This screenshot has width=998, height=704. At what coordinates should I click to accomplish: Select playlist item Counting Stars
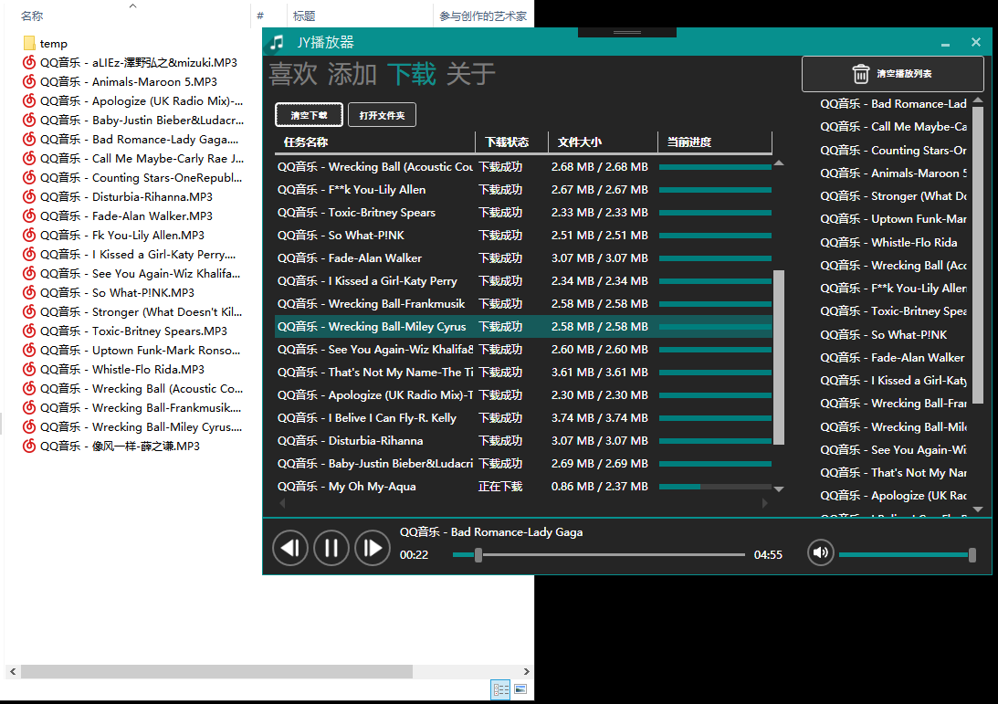(893, 151)
